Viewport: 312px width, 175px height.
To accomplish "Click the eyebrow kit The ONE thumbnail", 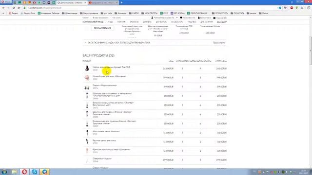I will pos(87,68).
